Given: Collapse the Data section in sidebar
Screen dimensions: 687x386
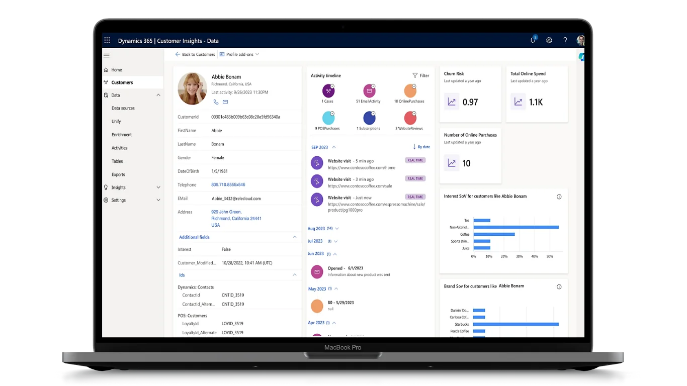Looking at the screenshot, I should pos(158,95).
